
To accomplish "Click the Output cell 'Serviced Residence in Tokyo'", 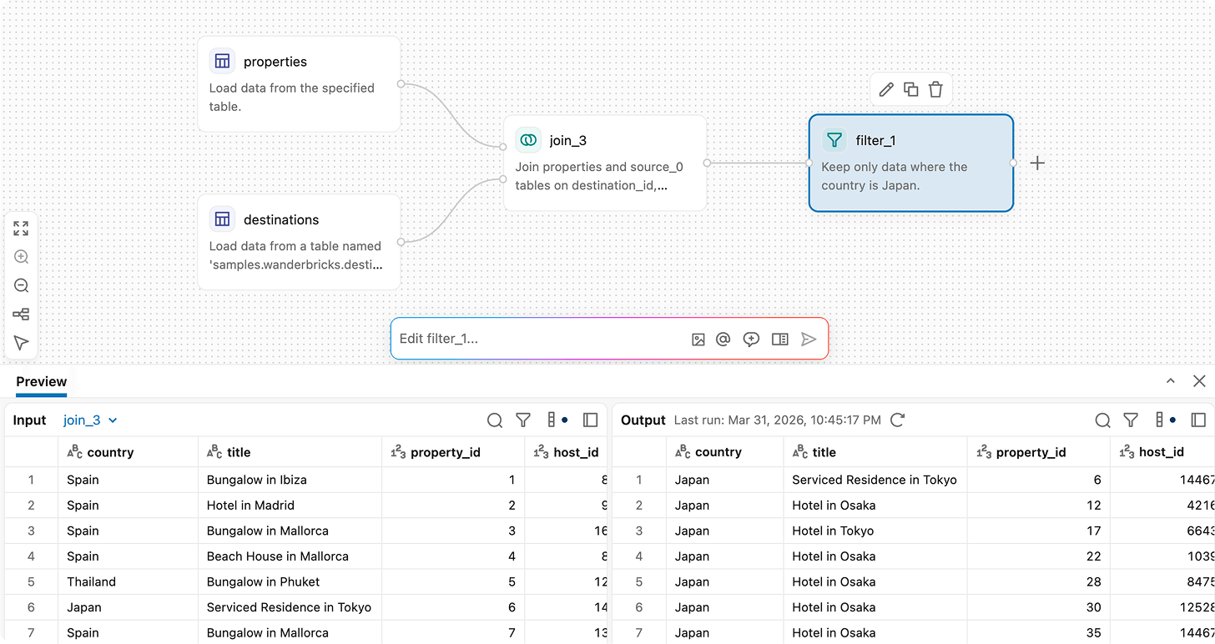I will click(x=875, y=480).
